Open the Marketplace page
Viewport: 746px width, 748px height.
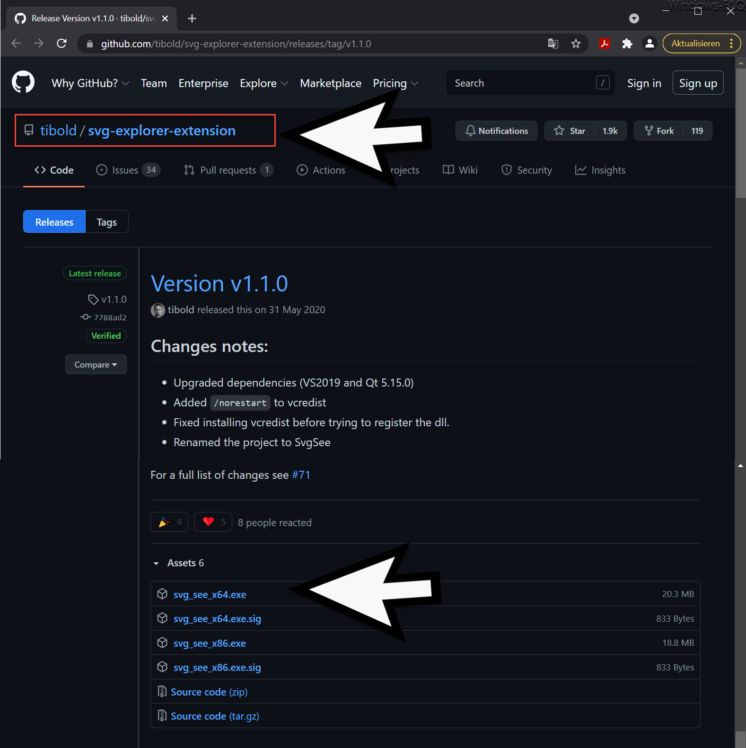(x=331, y=83)
